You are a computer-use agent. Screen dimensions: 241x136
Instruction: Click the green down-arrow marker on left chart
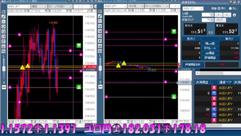tap(79, 45)
